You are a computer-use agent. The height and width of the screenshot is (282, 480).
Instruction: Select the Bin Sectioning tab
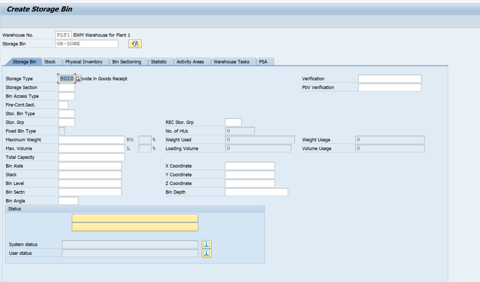126,62
